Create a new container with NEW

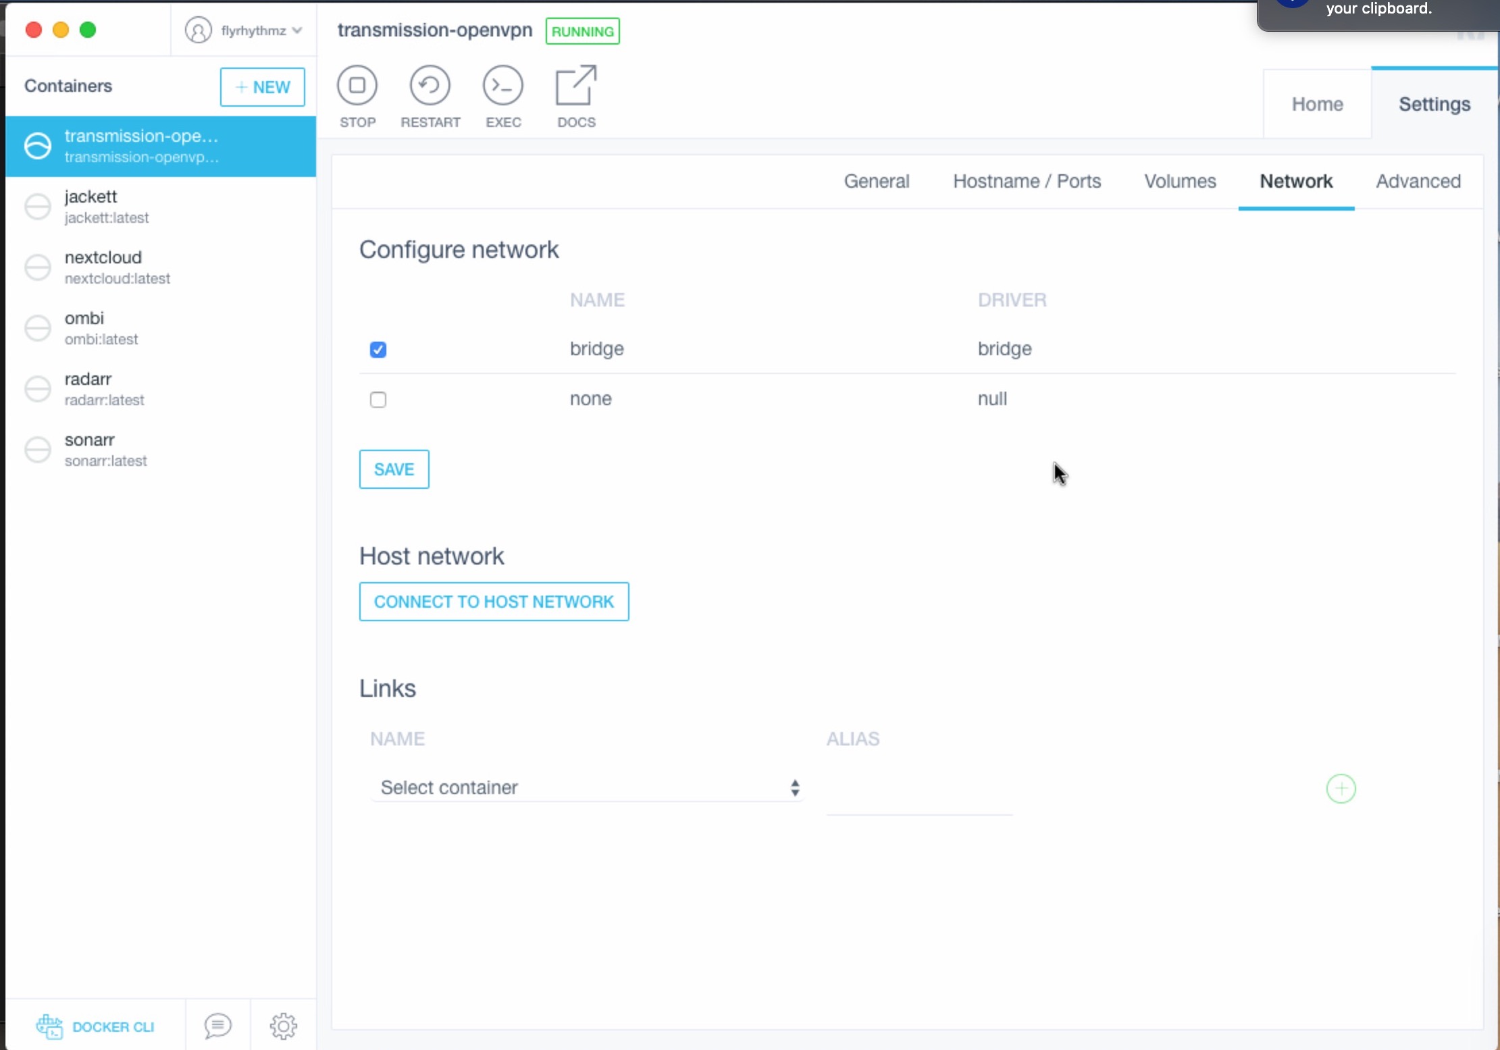click(262, 87)
